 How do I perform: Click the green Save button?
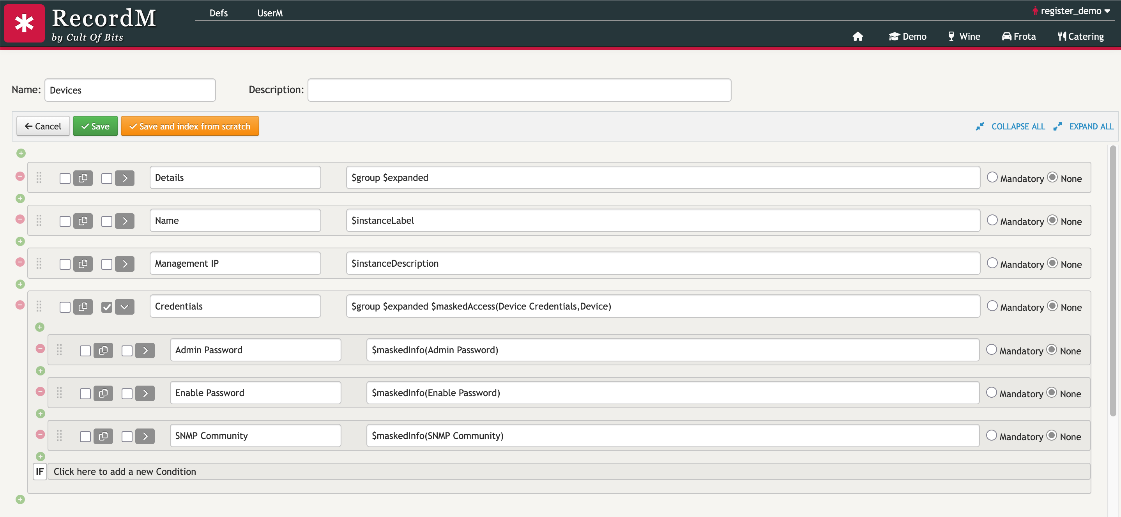95,126
